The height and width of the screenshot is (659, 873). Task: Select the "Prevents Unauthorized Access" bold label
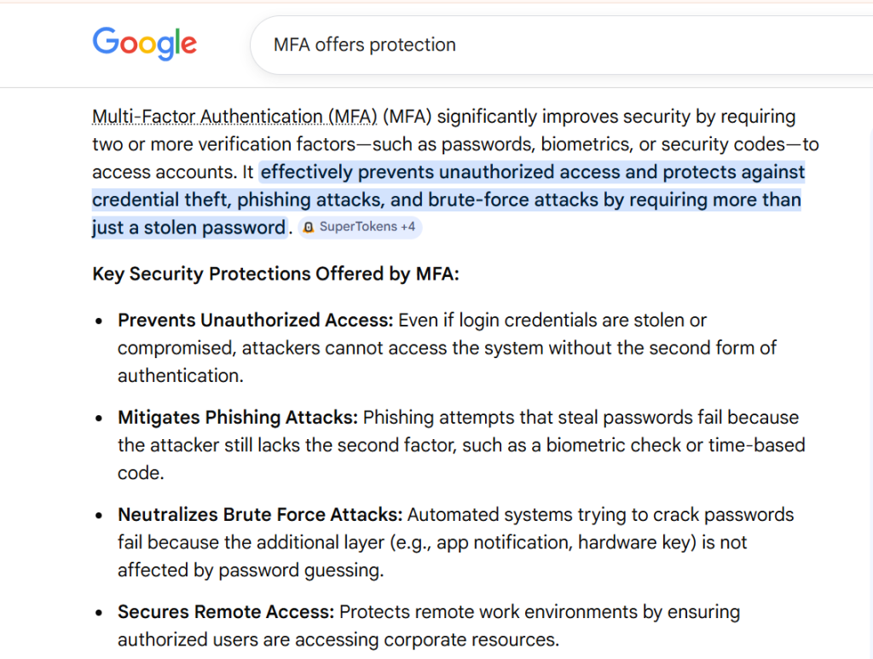pos(255,321)
